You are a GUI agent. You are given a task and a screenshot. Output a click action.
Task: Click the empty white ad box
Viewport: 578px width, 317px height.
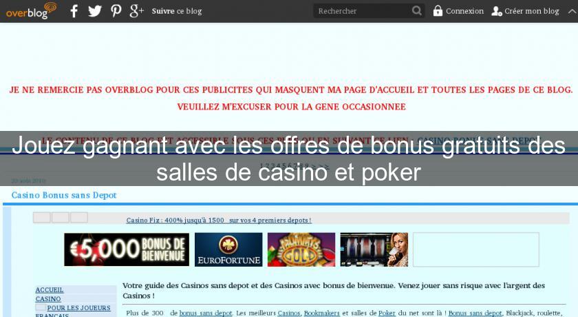[476, 249]
